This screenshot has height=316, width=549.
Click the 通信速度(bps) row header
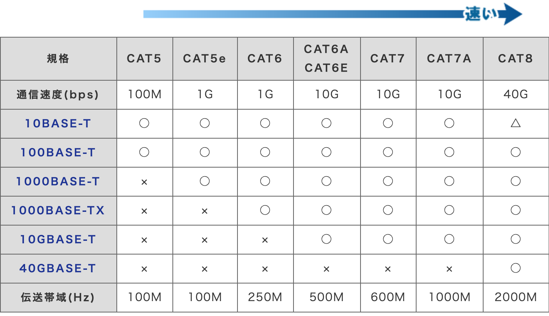58,95
